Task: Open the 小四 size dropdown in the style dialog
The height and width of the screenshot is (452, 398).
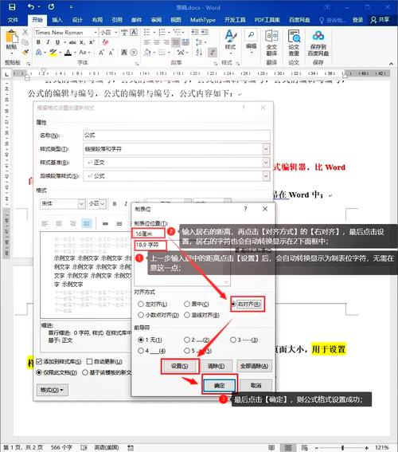Action: click(x=103, y=204)
